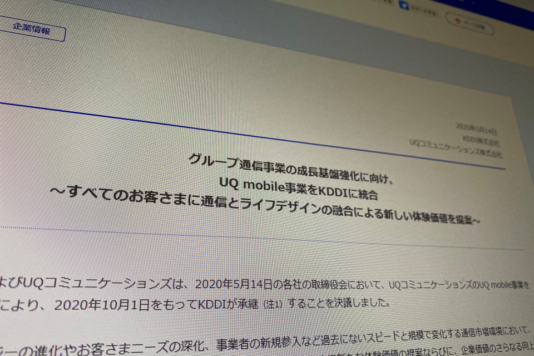Screen dimensions: 534x356
Task: Click the text 2020年10月1日をもってKDDIが承継
Action: click(156, 305)
